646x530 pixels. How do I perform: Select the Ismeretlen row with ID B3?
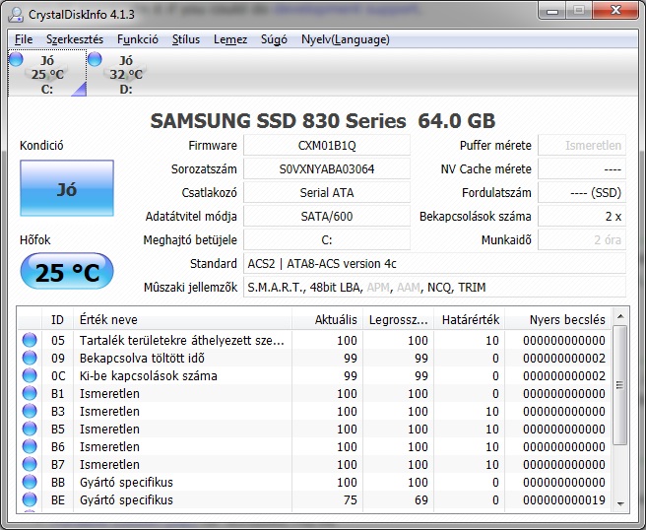tap(314, 411)
